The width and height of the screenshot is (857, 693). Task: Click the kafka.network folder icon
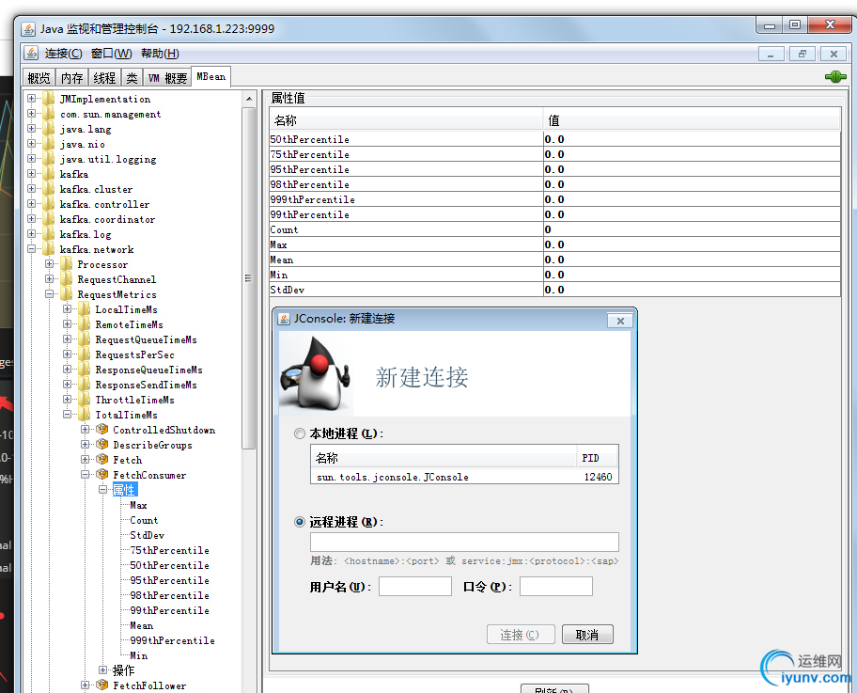click(x=49, y=249)
